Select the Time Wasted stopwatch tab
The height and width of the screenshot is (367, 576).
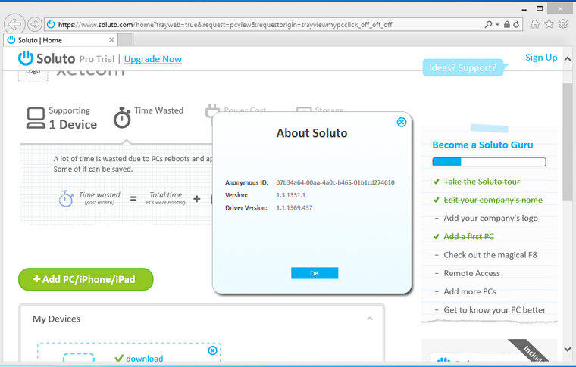[x=149, y=117]
